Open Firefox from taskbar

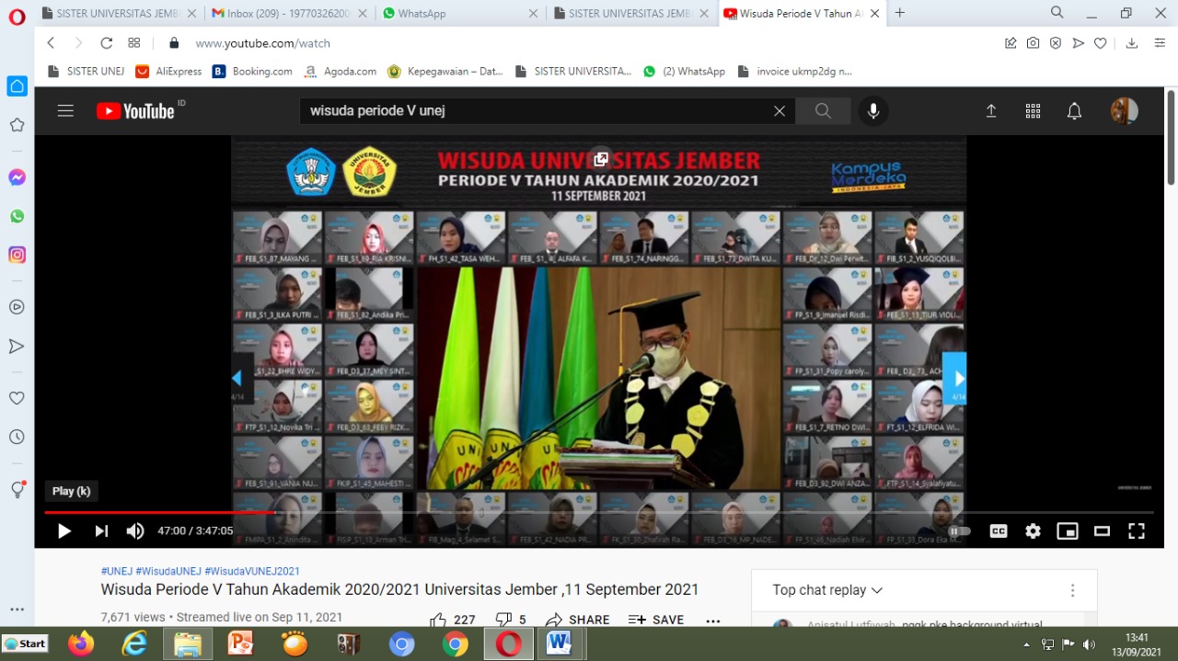coord(81,644)
